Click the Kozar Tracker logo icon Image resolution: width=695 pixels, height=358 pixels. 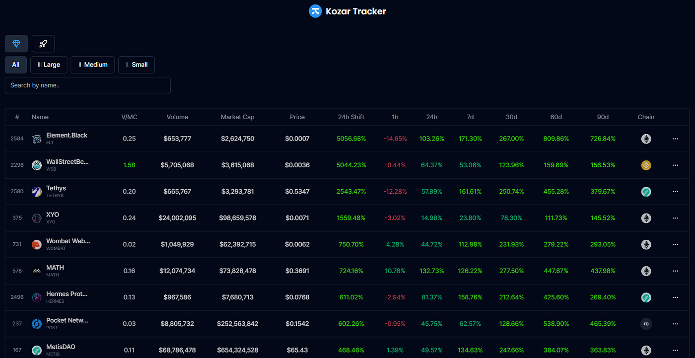tap(315, 11)
